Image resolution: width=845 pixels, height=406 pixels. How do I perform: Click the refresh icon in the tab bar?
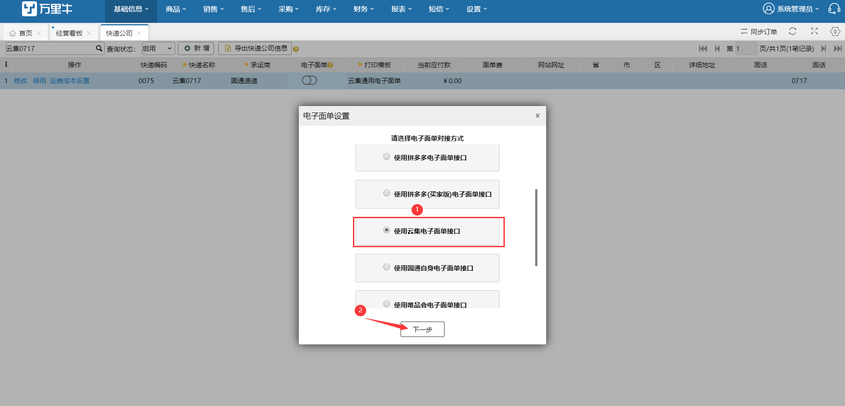point(793,31)
